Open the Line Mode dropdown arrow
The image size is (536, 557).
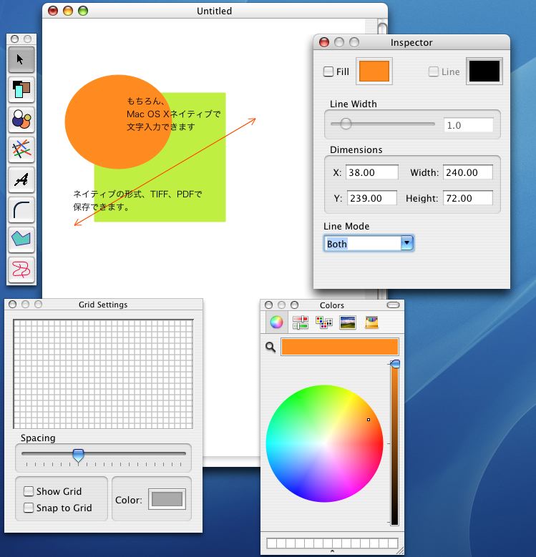pos(407,243)
